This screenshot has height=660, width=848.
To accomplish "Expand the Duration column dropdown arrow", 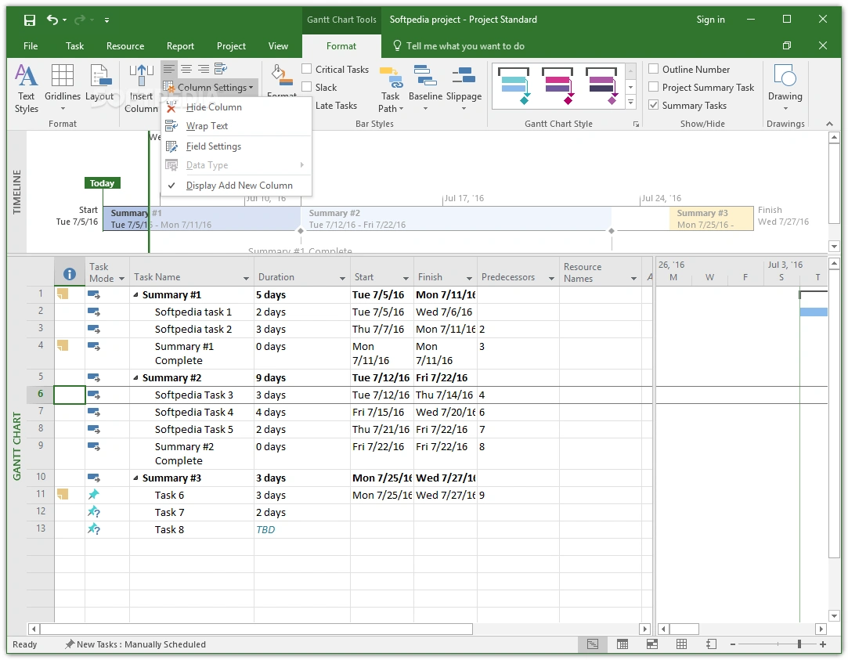I will 342,279.
